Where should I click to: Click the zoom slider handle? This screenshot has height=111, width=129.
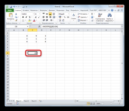[x=111, y=104]
